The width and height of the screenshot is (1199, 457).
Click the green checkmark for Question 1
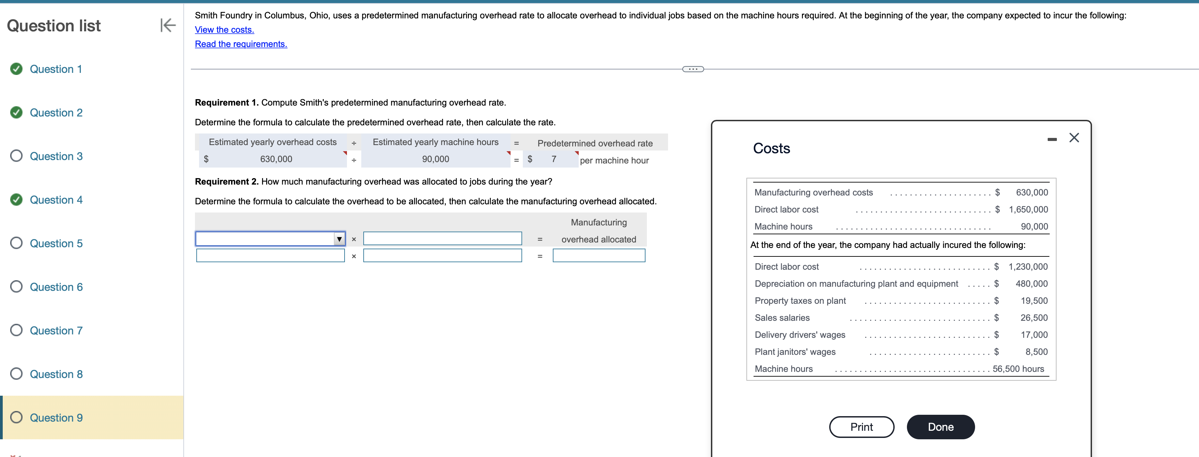pos(16,69)
